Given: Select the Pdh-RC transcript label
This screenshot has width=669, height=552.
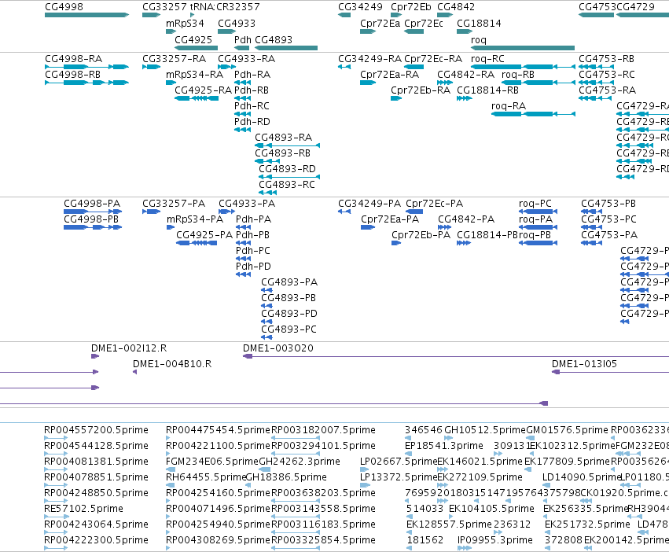Looking at the screenshot, I should coord(252,106).
